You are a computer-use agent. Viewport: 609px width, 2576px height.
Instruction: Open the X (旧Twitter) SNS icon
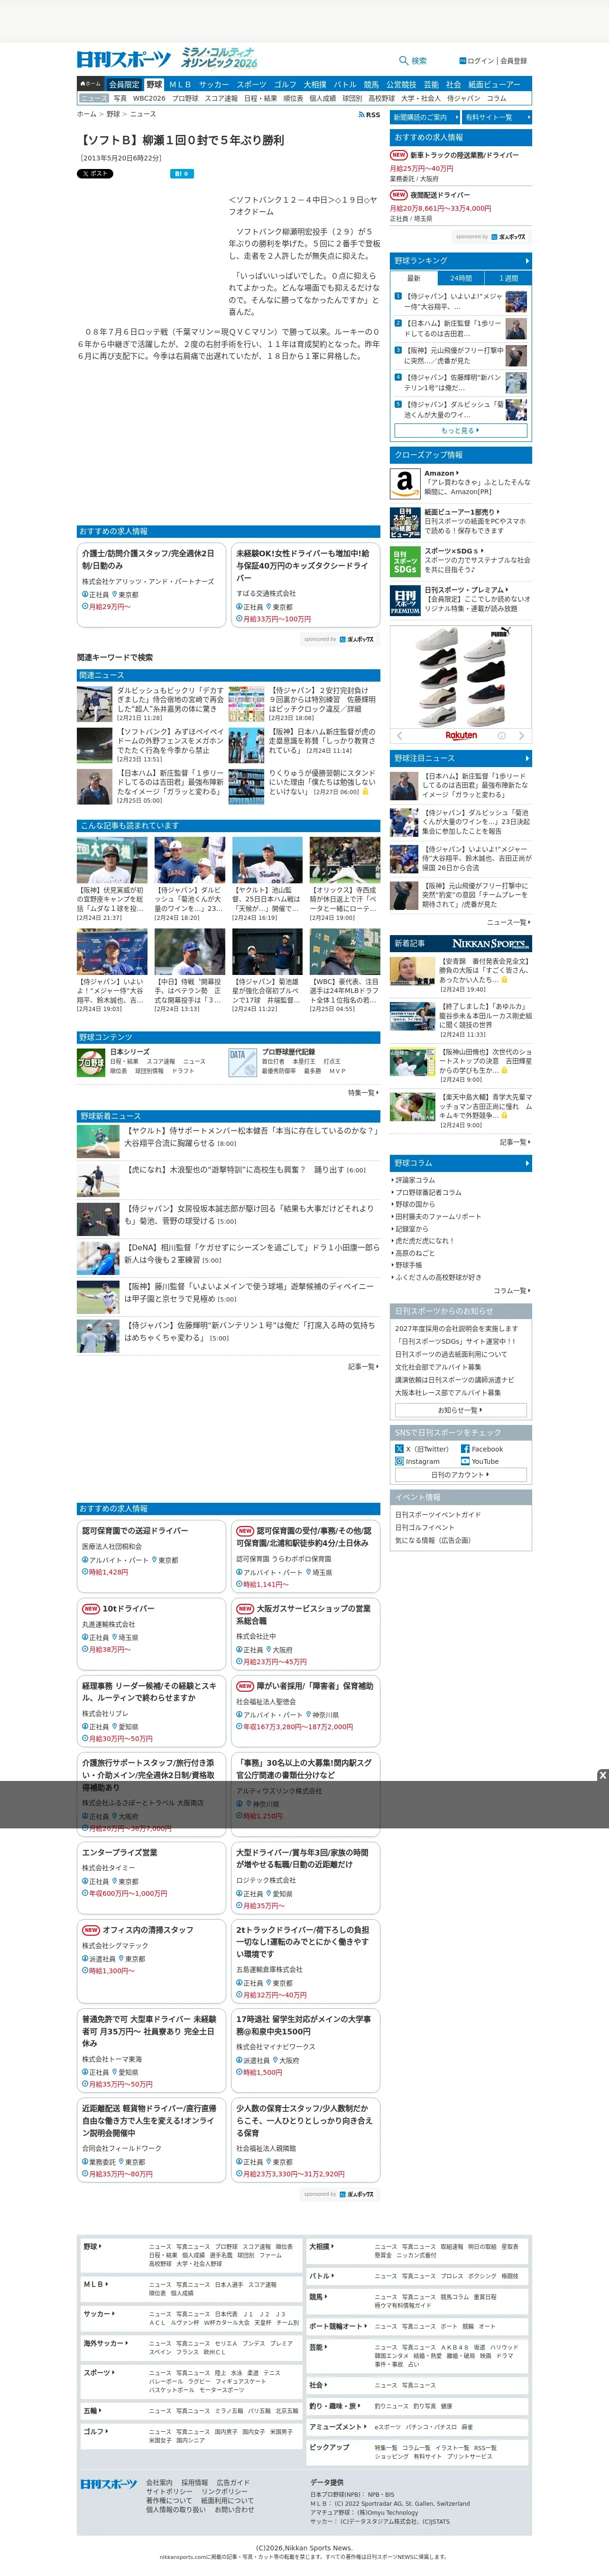(399, 1449)
